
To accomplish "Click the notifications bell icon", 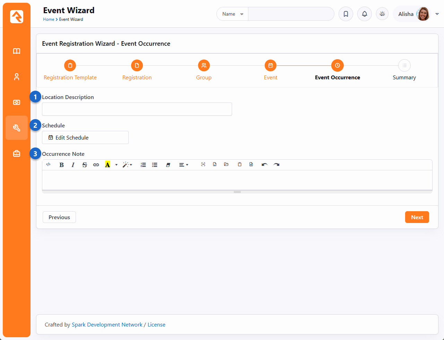I will [365, 14].
